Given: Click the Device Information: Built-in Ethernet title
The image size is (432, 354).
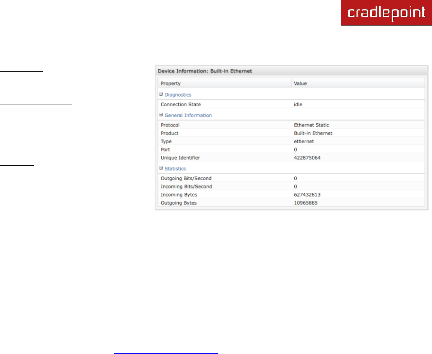Looking at the screenshot, I should (x=205, y=71).
